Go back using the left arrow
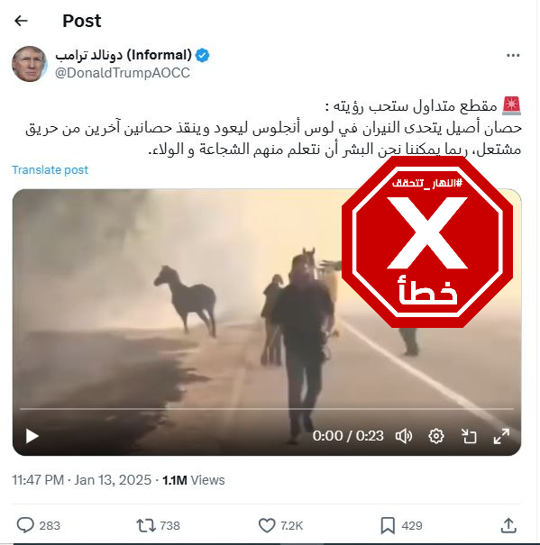540x545 pixels. pyautogui.click(x=21, y=21)
